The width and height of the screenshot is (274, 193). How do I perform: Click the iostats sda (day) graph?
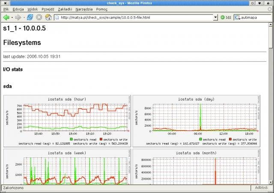(x=197, y=121)
